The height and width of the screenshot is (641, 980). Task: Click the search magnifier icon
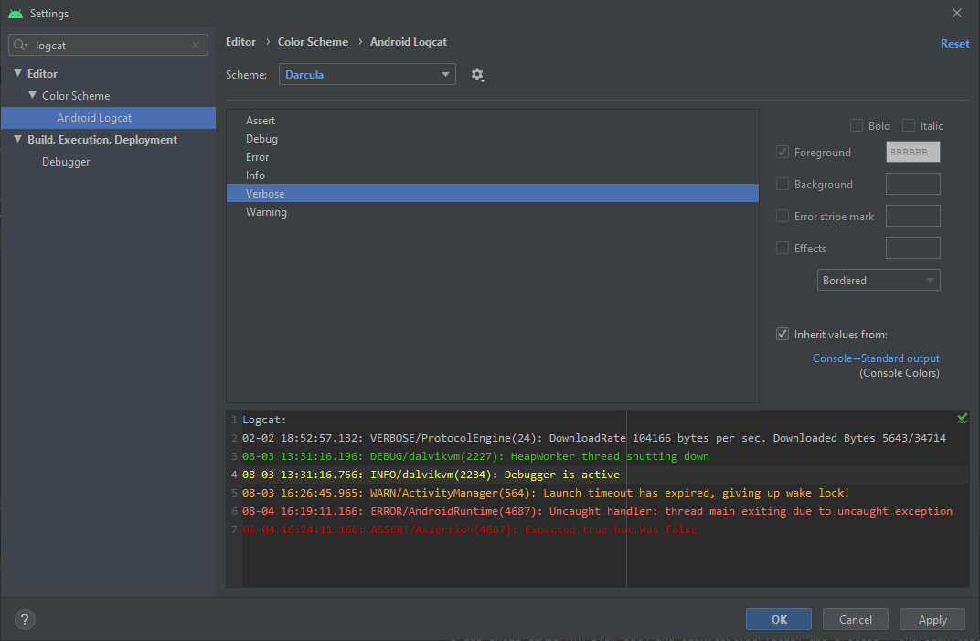click(x=22, y=45)
